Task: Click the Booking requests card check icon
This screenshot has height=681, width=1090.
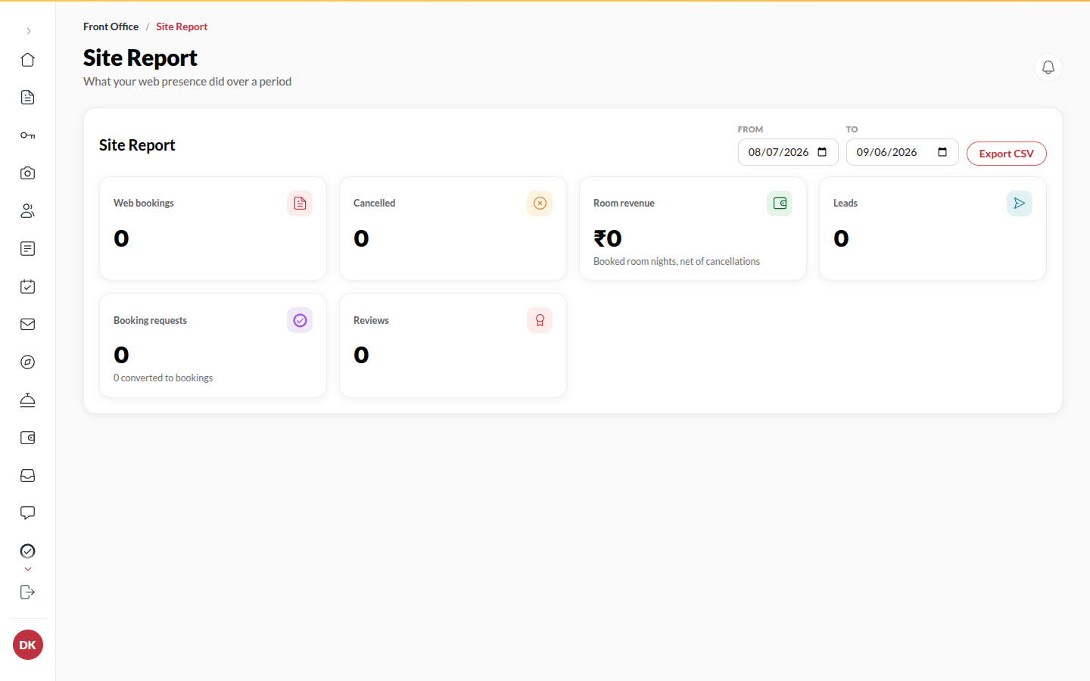Action: click(x=300, y=320)
